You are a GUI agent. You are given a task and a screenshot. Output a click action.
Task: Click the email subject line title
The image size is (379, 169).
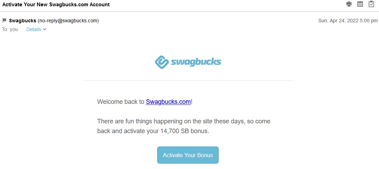[56, 5]
